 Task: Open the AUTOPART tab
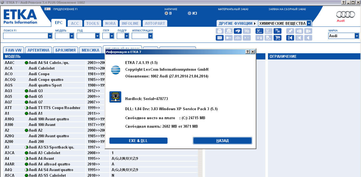pyautogui.click(x=155, y=23)
